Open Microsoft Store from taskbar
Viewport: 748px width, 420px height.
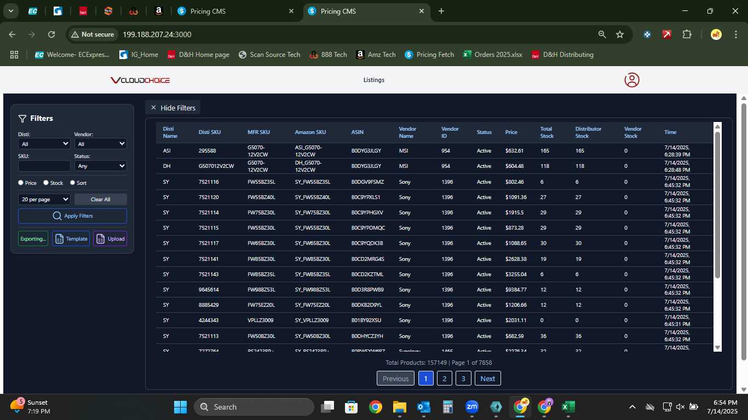click(x=351, y=407)
